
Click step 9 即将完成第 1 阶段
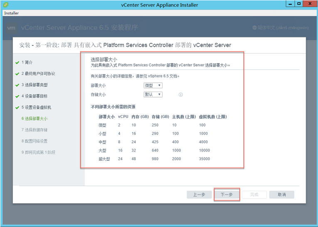coord(38,152)
